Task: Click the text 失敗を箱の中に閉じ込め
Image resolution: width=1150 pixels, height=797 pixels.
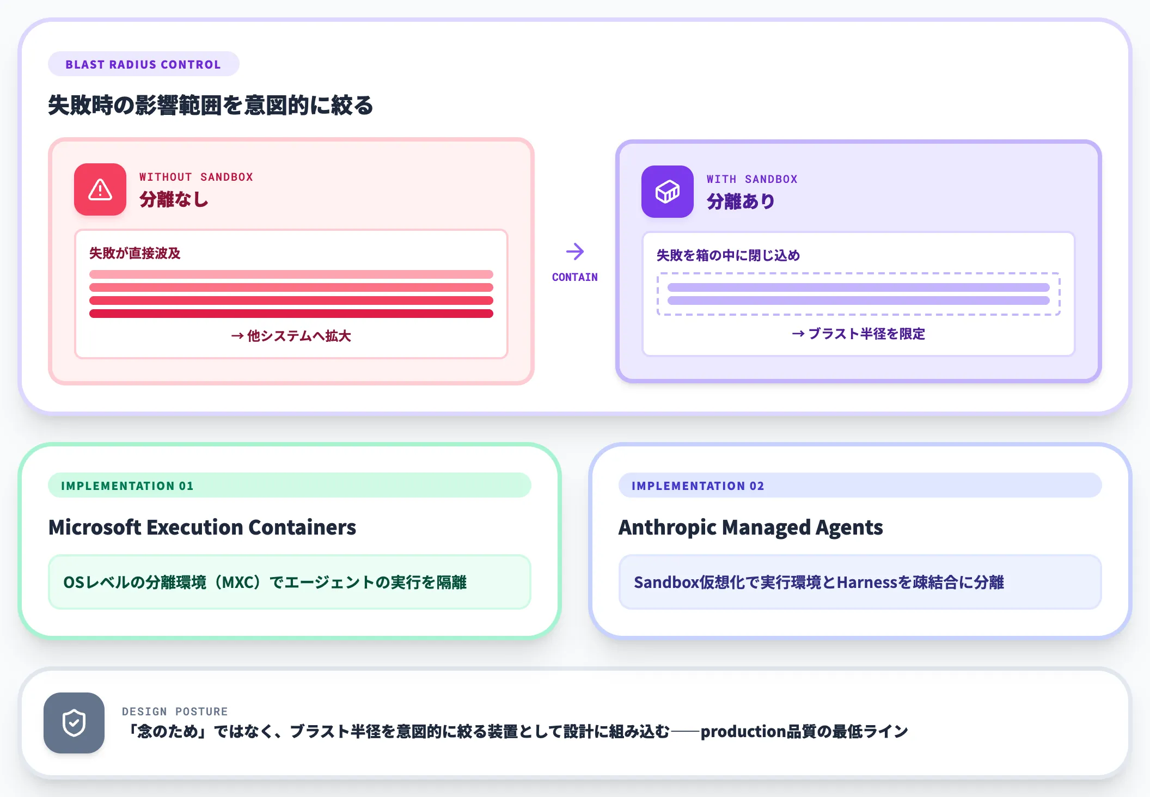Action: click(x=729, y=255)
